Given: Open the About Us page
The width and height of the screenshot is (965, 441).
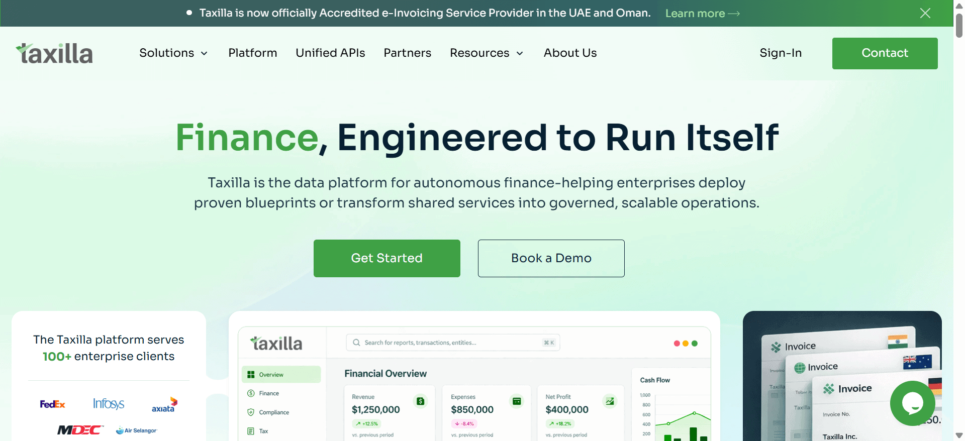Looking at the screenshot, I should 570,53.
